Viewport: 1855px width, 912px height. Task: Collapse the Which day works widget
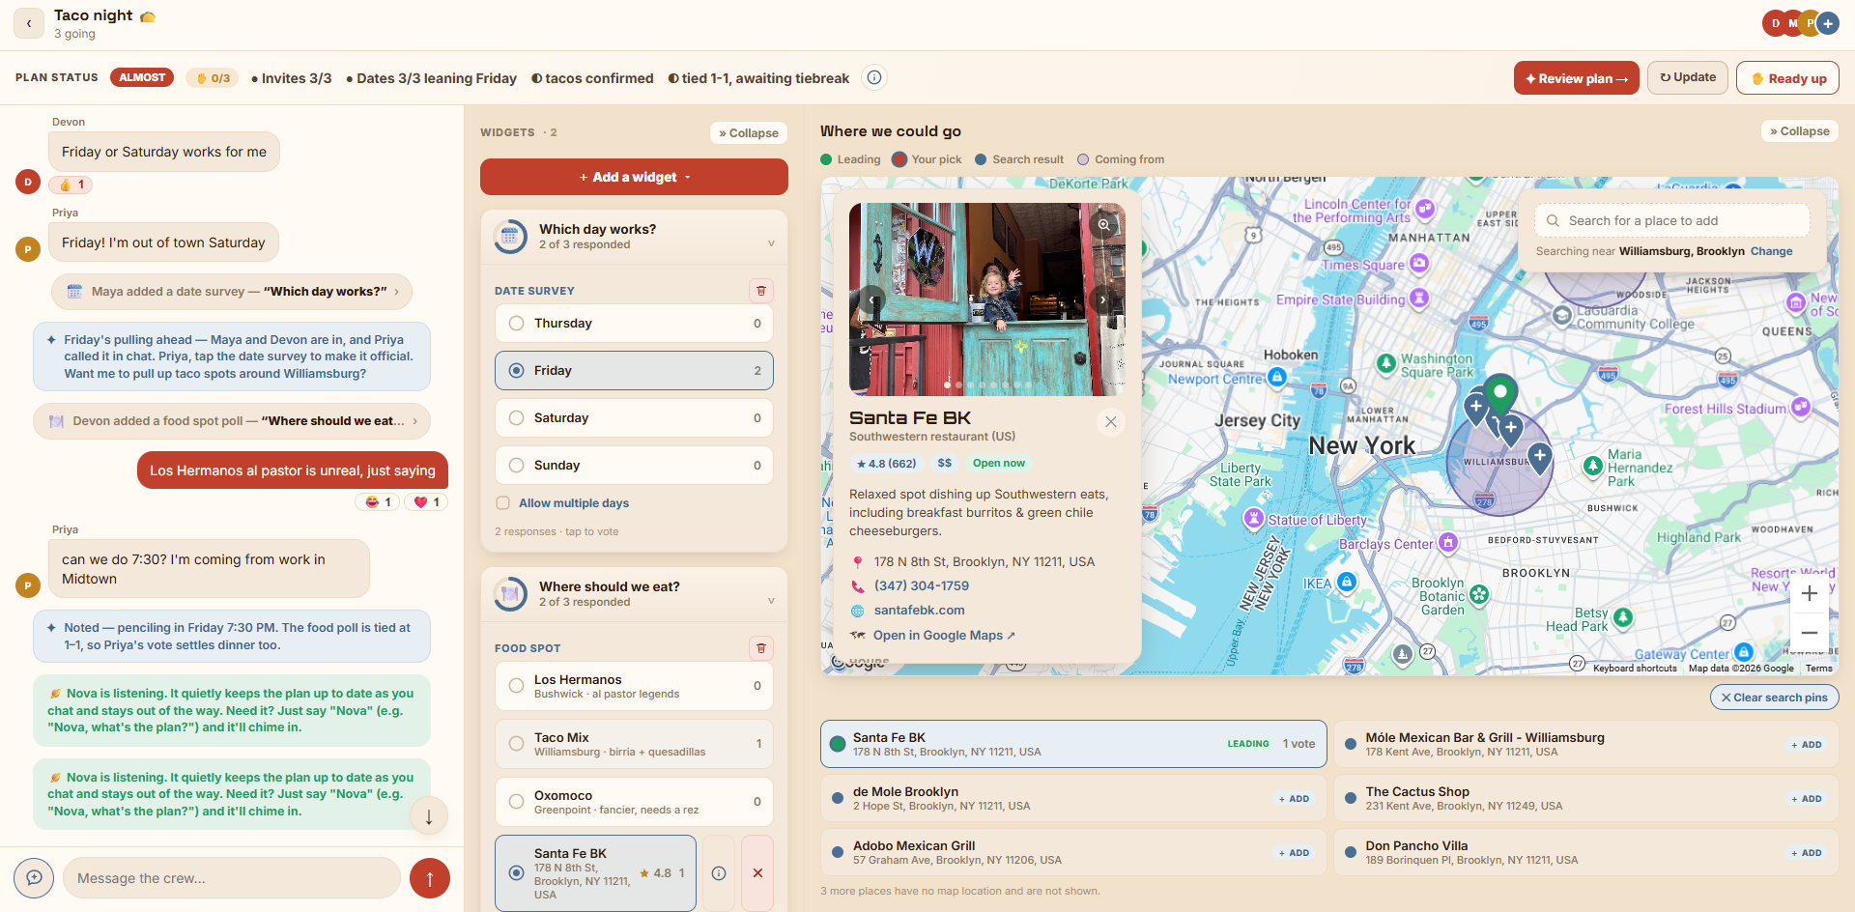(771, 243)
